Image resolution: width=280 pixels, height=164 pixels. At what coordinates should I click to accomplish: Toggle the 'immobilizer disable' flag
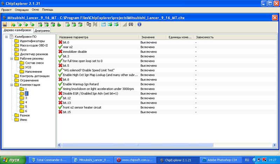point(60,52)
